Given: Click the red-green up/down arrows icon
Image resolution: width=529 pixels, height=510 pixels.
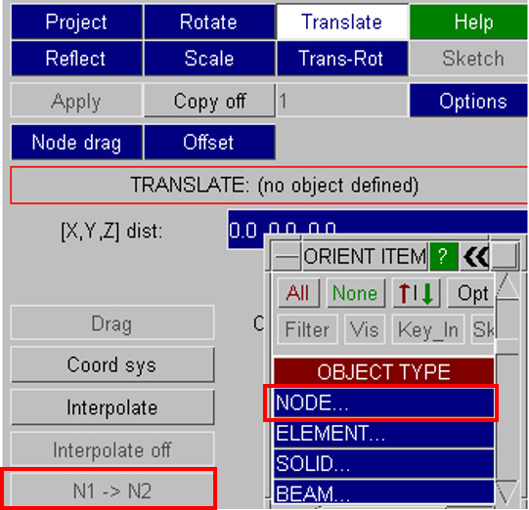Looking at the screenshot, I should [416, 292].
